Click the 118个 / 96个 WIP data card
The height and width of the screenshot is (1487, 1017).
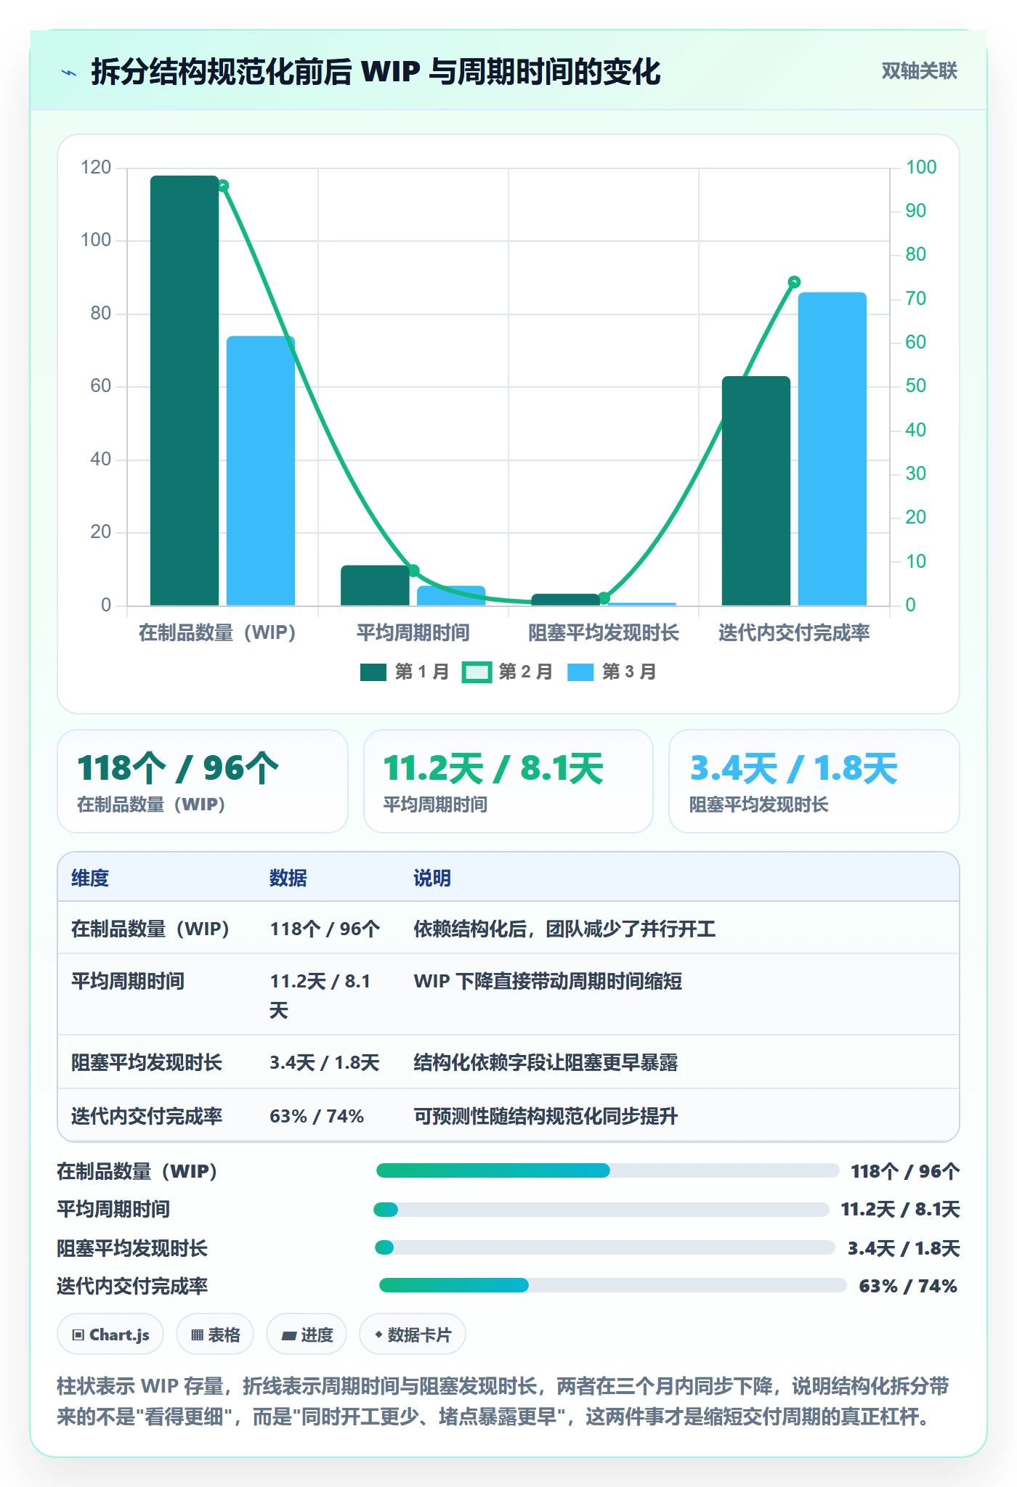[203, 781]
